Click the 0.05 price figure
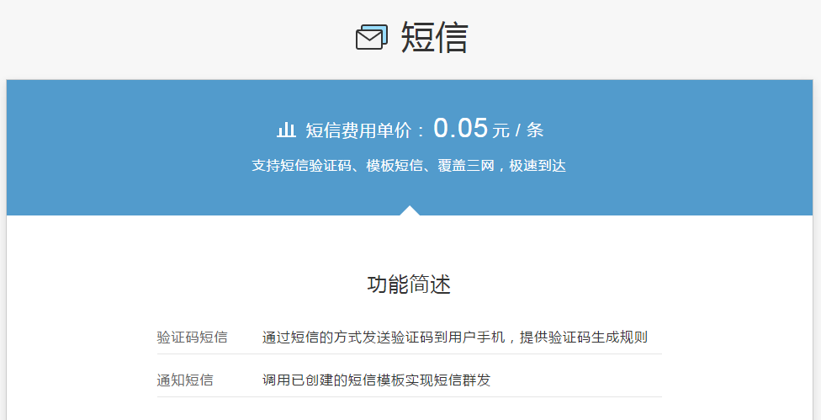Image resolution: width=821 pixels, height=420 pixels. pyautogui.click(x=460, y=128)
